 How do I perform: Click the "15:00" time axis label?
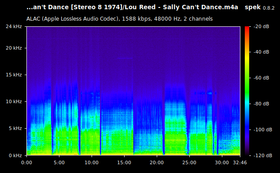124,162
